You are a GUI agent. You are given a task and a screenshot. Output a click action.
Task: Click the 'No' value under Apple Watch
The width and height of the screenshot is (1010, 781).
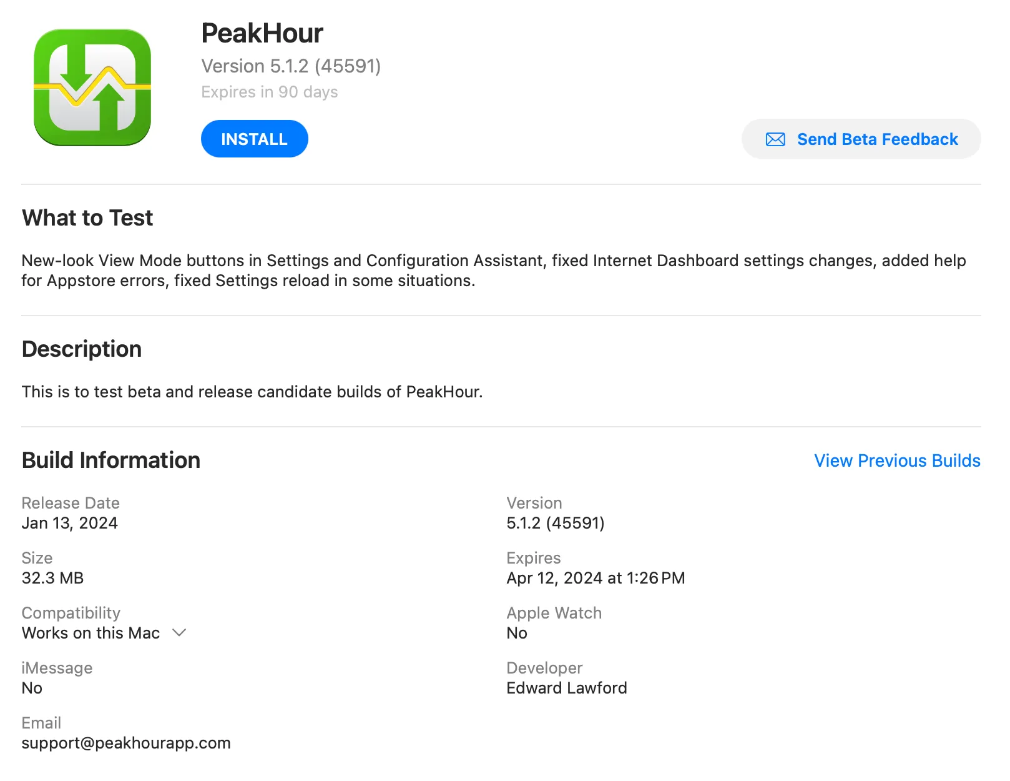(x=517, y=633)
